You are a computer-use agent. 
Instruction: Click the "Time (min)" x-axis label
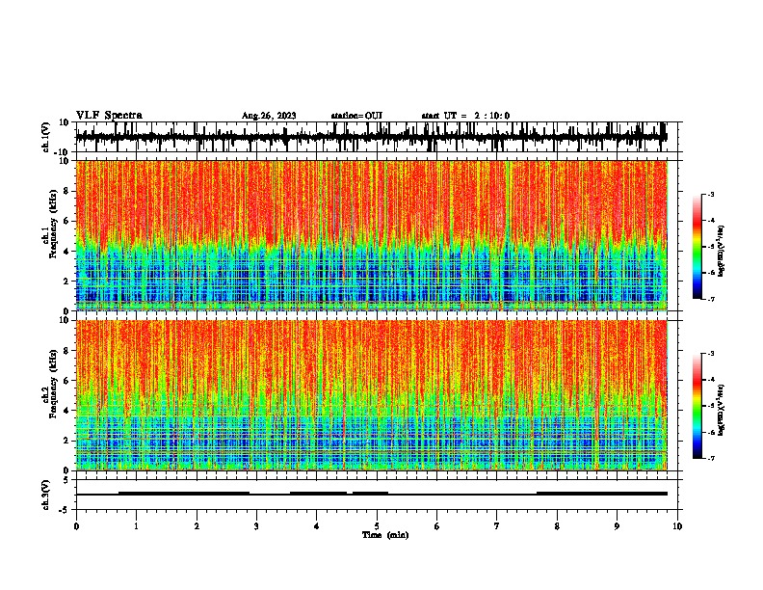[385, 535]
